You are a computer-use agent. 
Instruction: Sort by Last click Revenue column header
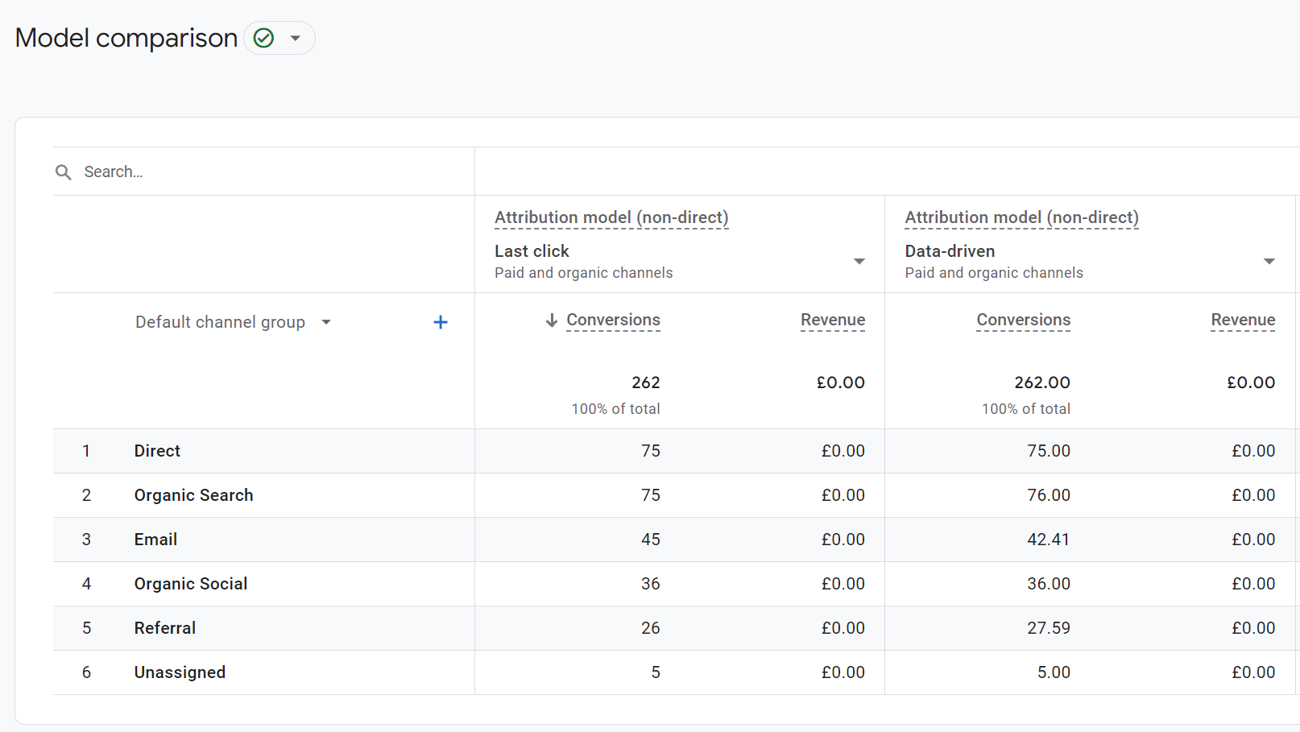pyautogui.click(x=833, y=320)
